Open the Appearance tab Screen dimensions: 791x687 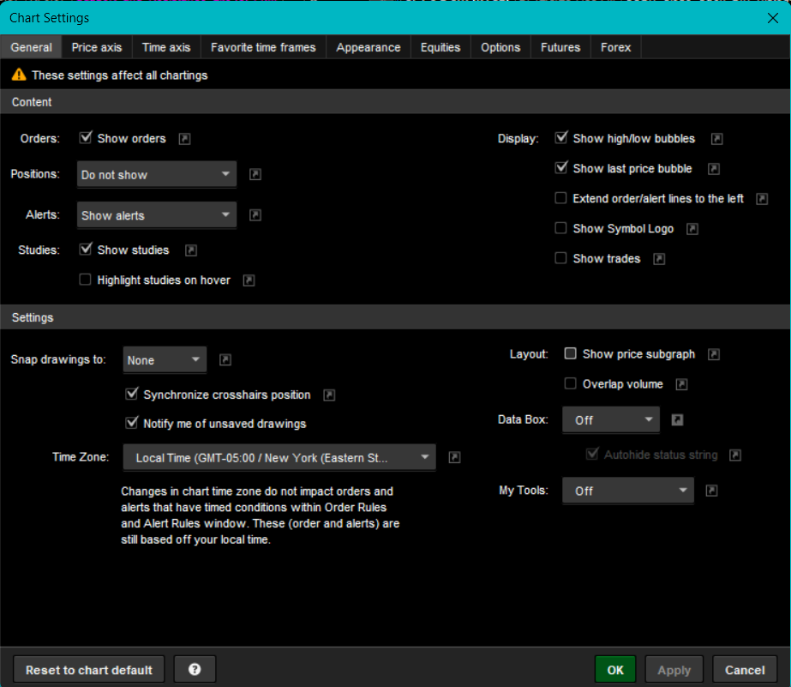[369, 47]
